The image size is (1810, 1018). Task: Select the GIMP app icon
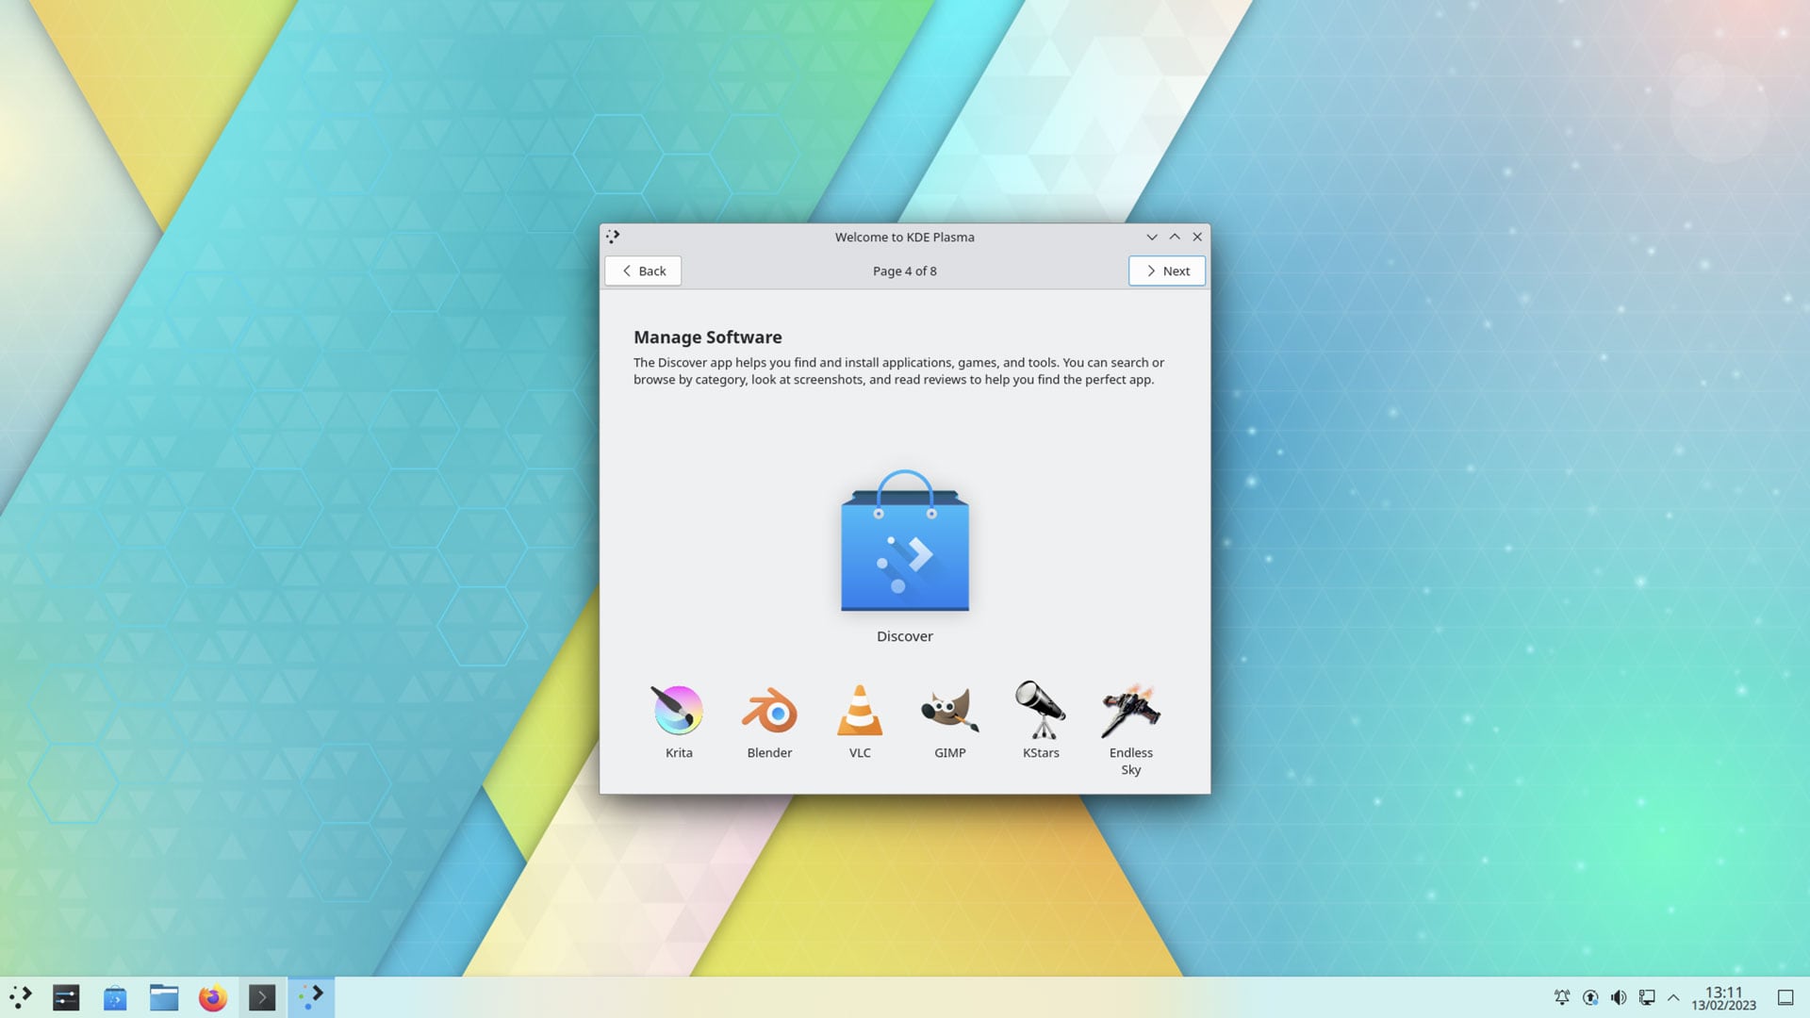(x=950, y=710)
